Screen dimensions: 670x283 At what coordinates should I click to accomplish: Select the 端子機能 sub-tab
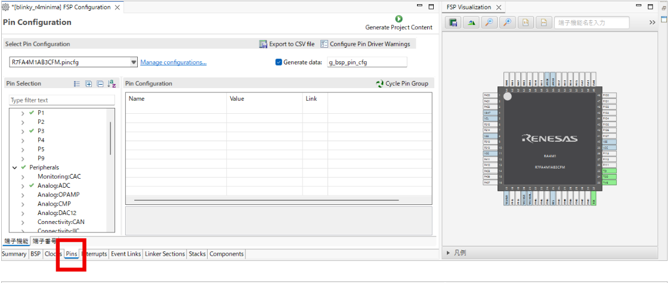click(x=16, y=241)
